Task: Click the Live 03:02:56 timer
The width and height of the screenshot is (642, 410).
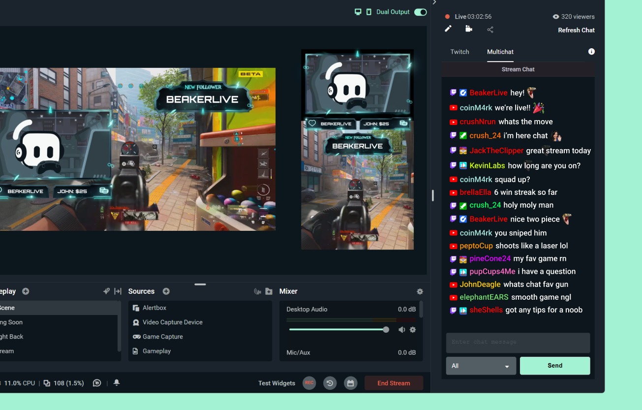Action: [473, 17]
